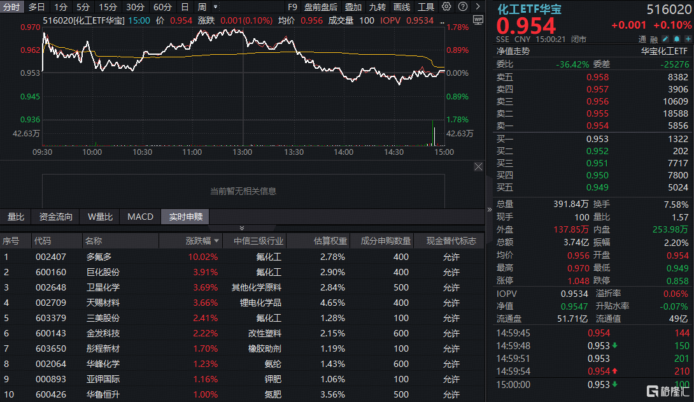This screenshot has height=402, width=694.
Task: Select the 华峰化学 row
Action: point(243,364)
